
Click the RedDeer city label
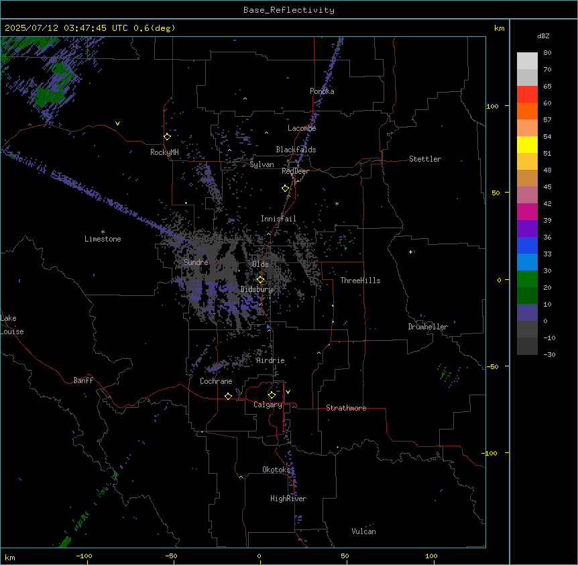click(295, 171)
